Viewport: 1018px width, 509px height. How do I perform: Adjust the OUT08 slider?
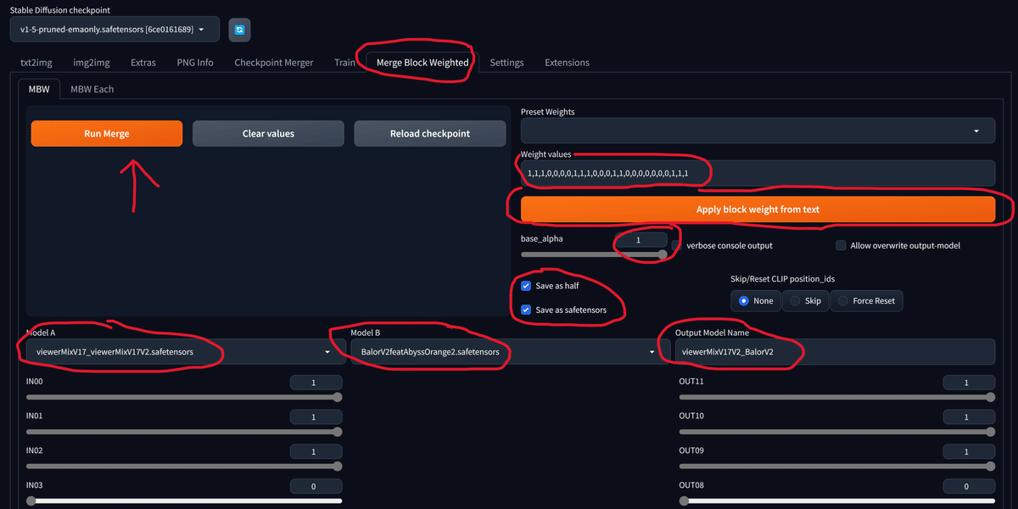coord(837,501)
